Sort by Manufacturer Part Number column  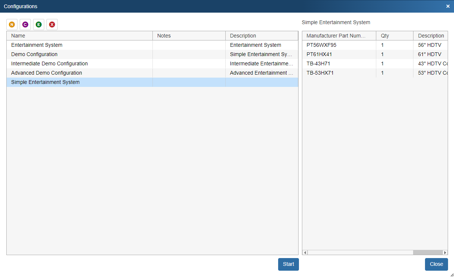[x=339, y=36]
